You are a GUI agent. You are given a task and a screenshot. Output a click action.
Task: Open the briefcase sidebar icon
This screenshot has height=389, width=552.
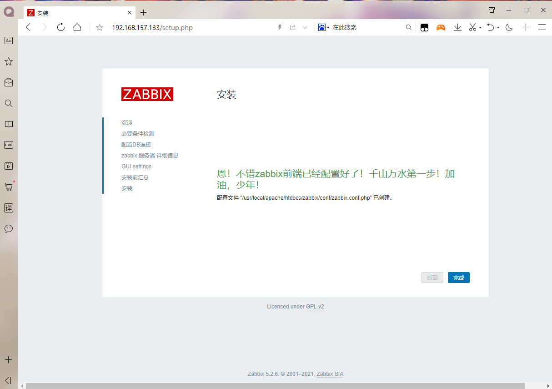pyautogui.click(x=9, y=82)
